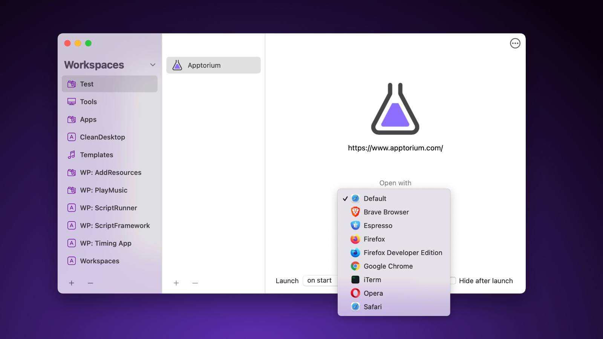The image size is (603, 339).
Task: Select the WP: ScriptFramework workspace
Action: (x=110, y=226)
